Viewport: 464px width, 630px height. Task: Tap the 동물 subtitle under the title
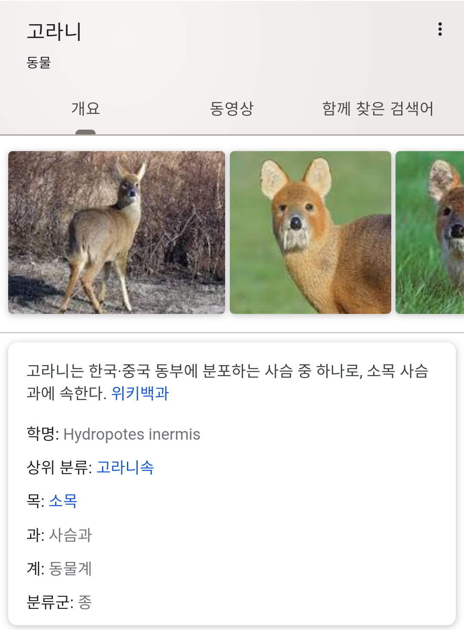click(39, 63)
